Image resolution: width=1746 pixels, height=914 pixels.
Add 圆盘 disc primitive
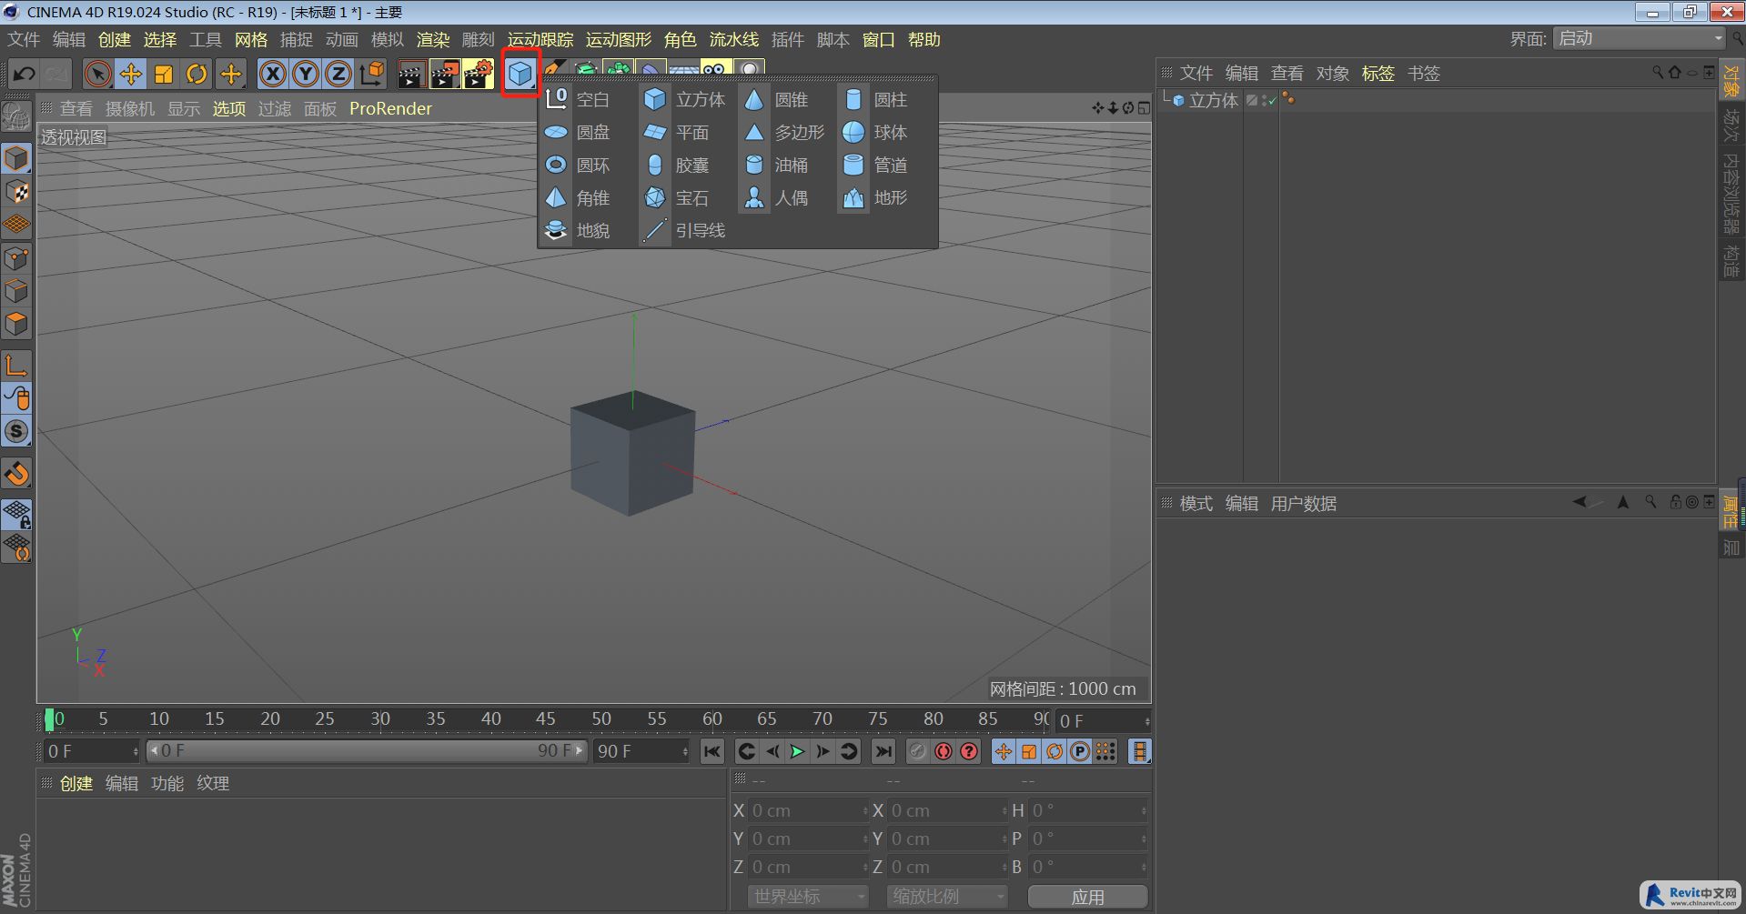(x=578, y=132)
